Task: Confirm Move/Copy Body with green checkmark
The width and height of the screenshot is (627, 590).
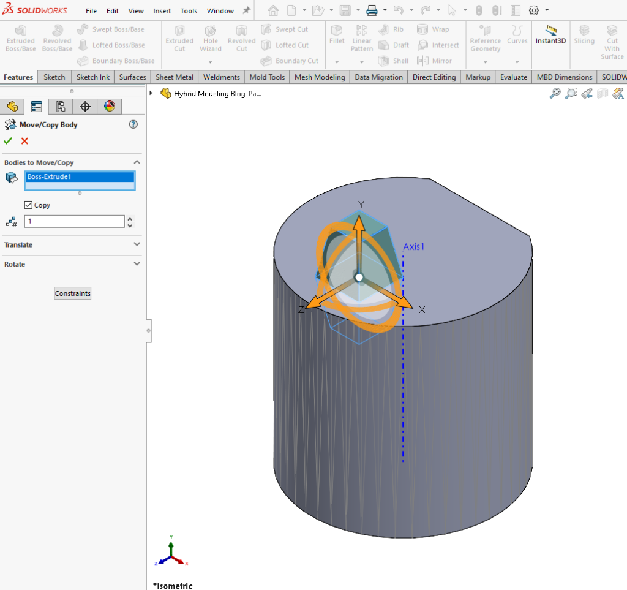Action: click(x=9, y=141)
